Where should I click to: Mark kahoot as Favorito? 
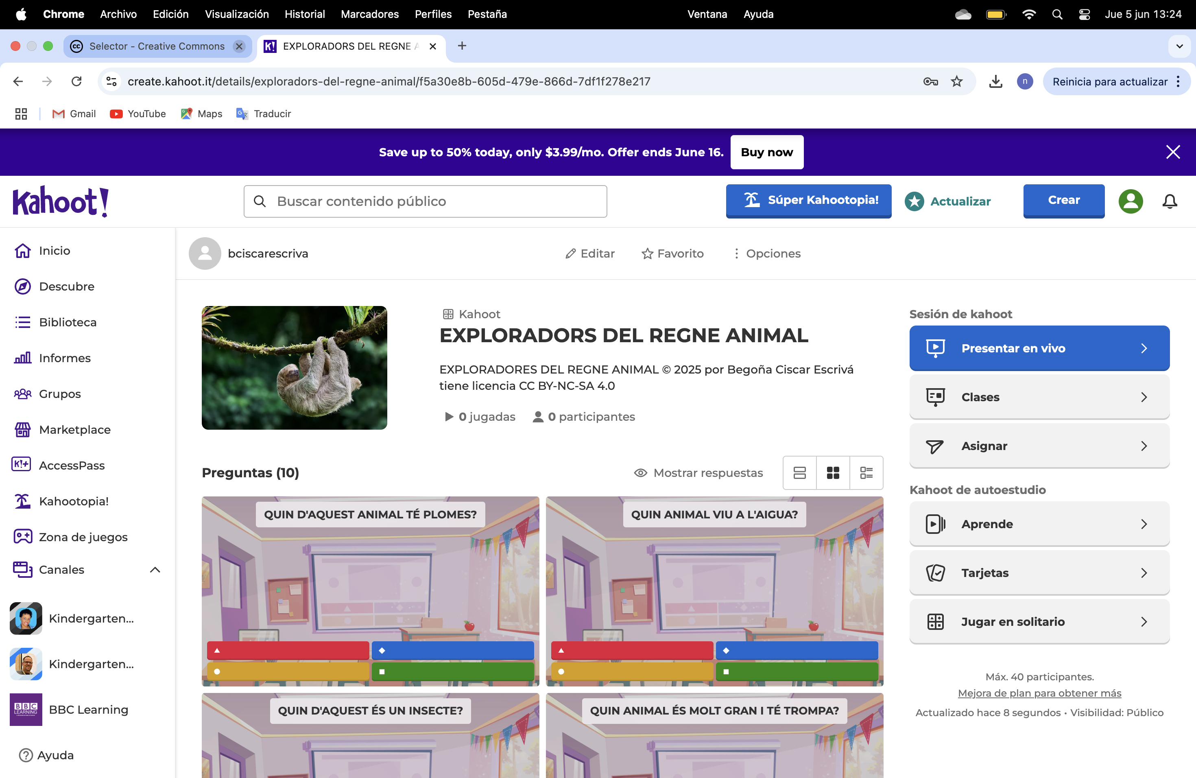pyautogui.click(x=672, y=254)
